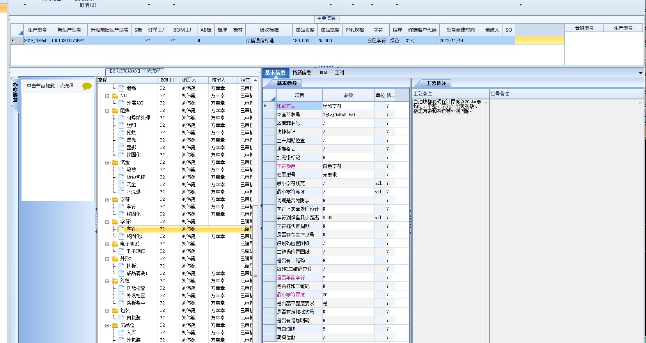Viewport: 646px width, 343px height.
Task: Open the BOM tab
Action: [x=323, y=72]
